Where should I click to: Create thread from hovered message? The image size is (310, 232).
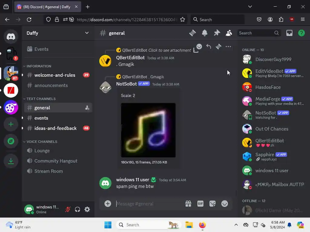pyautogui.click(x=219, y=47)
